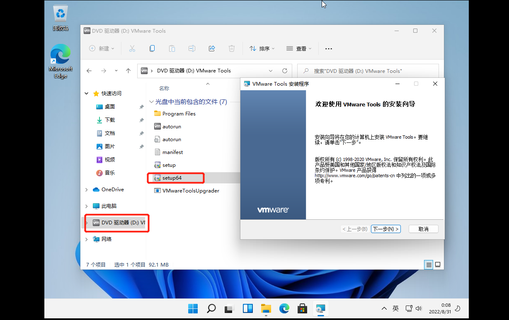Click Cancel (取消) in the VMware Tools installer
The width and height of the screenshot is (509, 320).
423,229
